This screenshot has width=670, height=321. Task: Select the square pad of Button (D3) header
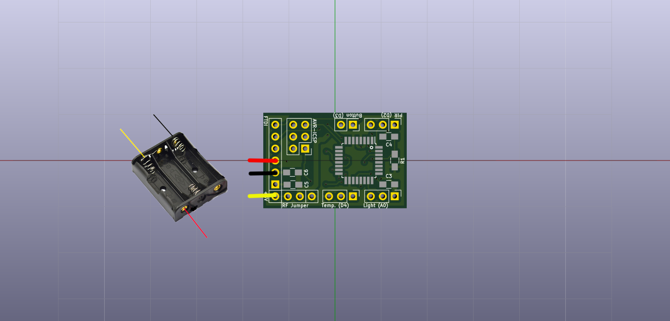coord(353,125)
